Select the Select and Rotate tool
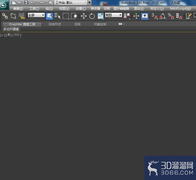 point(92,16)
